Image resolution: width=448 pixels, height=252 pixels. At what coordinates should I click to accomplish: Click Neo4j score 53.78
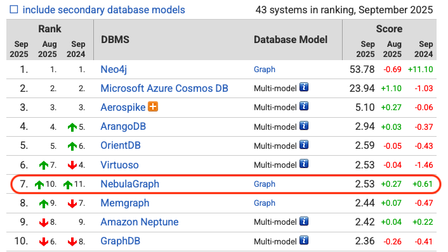point(362,69)
